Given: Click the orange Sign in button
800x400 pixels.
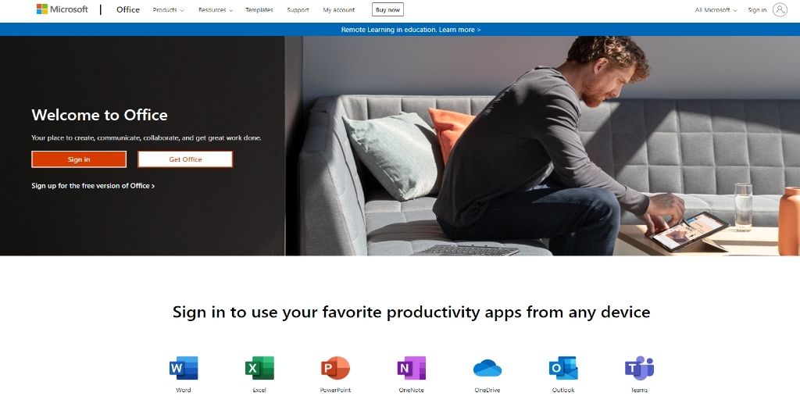Looking at the screenshot, I should pos(79,159).
